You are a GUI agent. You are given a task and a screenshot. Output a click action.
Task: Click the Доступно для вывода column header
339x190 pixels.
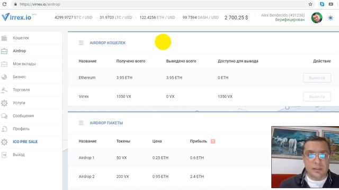click(x=238, y=61)
